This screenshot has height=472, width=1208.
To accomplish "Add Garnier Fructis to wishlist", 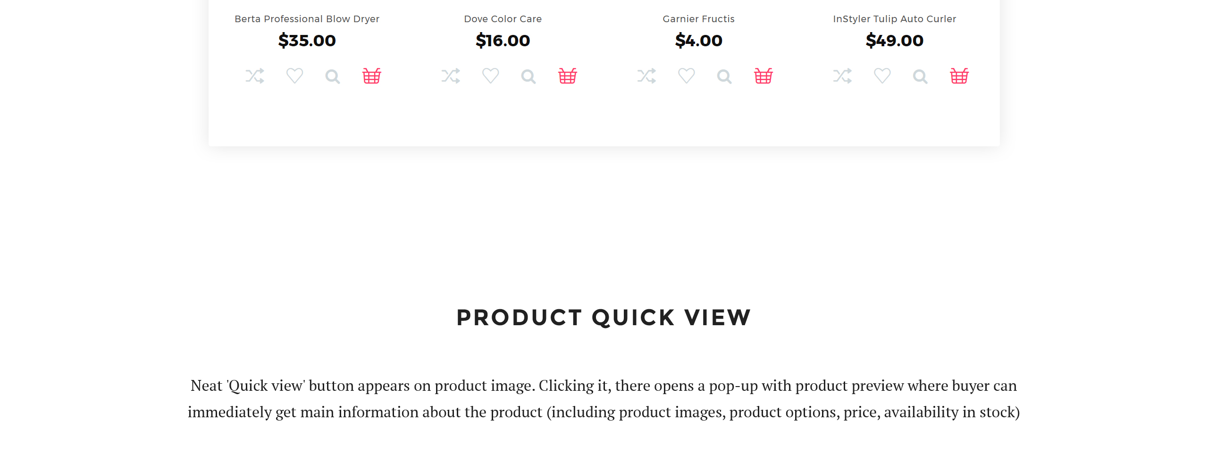I will click(x=687, y=76).
